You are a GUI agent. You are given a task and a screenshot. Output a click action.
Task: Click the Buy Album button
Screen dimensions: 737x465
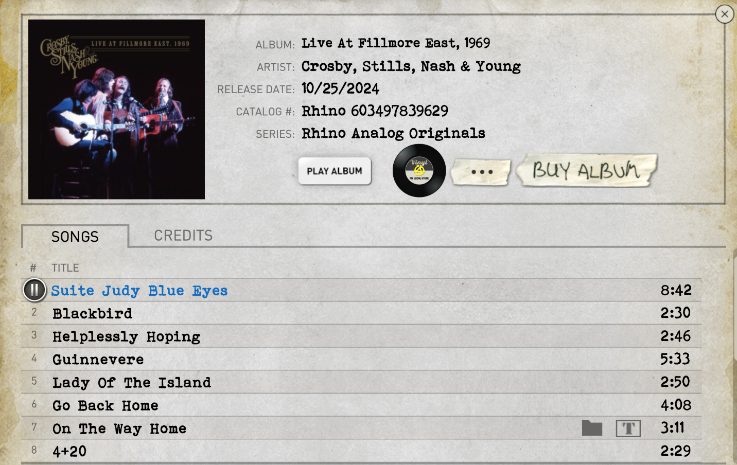pos(586,170)
